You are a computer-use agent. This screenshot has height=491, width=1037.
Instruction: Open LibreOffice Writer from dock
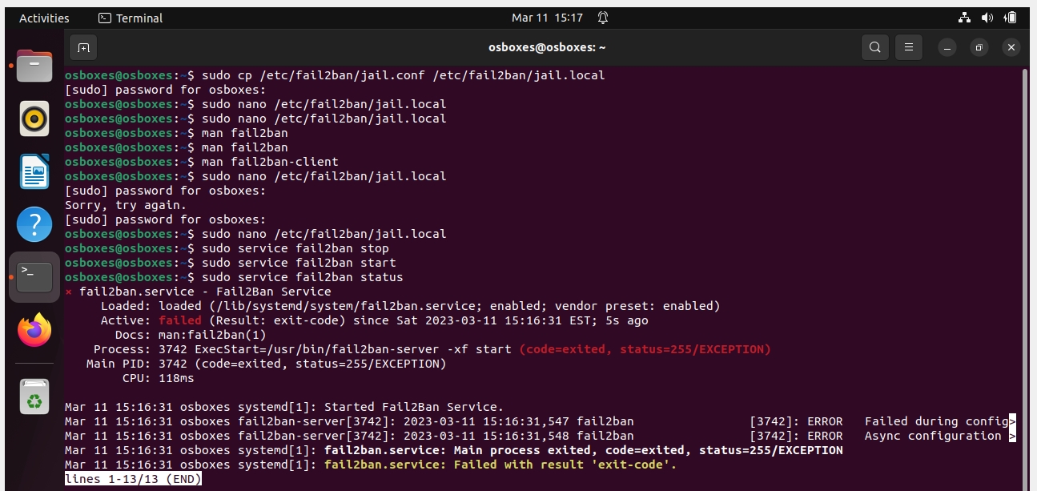34,171
